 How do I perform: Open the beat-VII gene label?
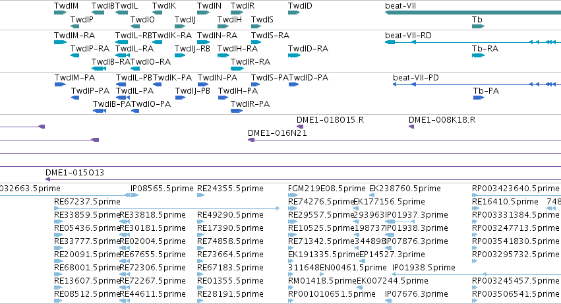click(400, 6)
